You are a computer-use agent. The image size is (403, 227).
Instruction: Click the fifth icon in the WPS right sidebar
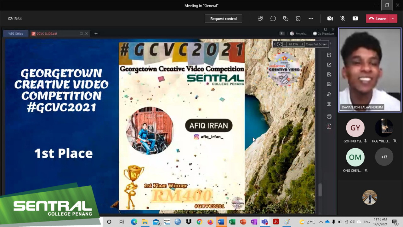329,94
